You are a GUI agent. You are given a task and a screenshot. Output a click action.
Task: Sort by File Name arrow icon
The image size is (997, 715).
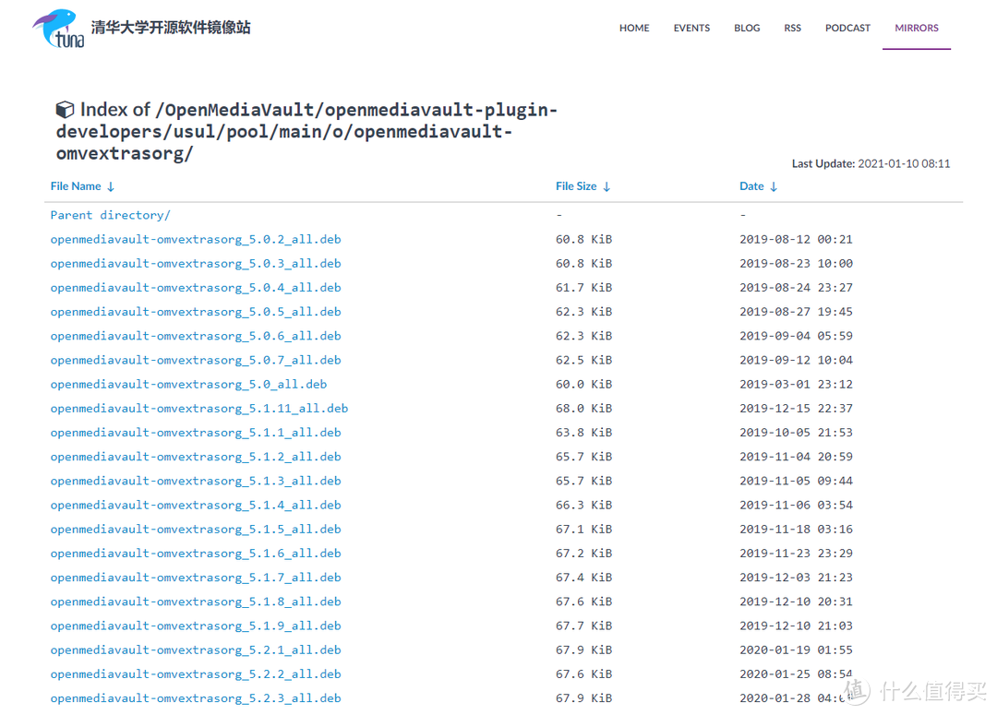click(111, 187)
